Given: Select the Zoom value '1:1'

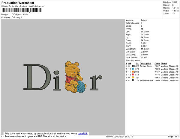Looking at the screenshot, I should [174, 14].
